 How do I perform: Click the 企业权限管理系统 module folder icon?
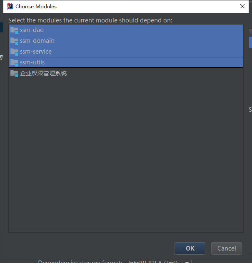[x=14, y=74]
